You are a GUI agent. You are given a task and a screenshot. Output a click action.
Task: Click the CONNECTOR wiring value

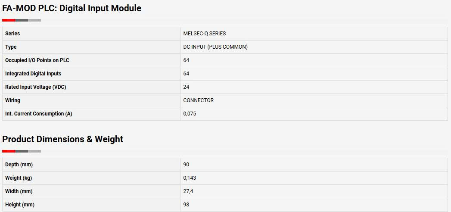pyautogui.click(x=199, y=100)
